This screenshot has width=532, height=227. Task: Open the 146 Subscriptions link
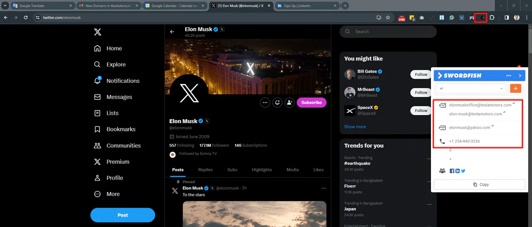[251, 146]
